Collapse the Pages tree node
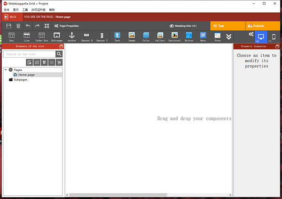This screenshot has width=282, height=199. (x=6, y=70)
